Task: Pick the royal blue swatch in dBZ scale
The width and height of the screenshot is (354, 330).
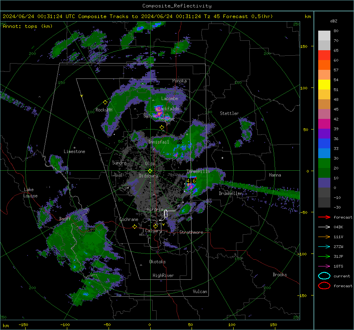Action: pyautogui.click(x=324, y=144)
